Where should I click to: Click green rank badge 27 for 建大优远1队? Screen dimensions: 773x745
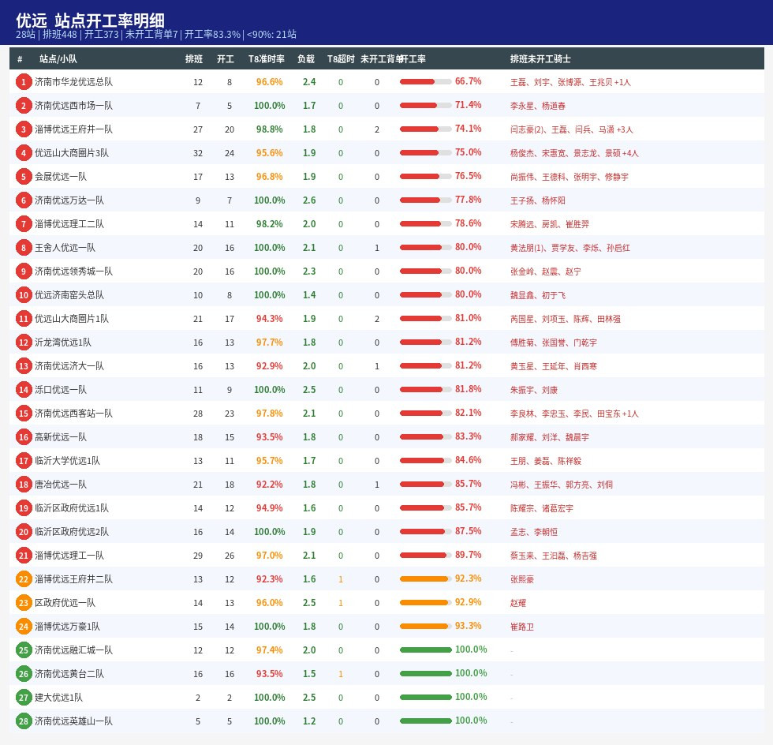pyautogui.click(x=23, y=698)
